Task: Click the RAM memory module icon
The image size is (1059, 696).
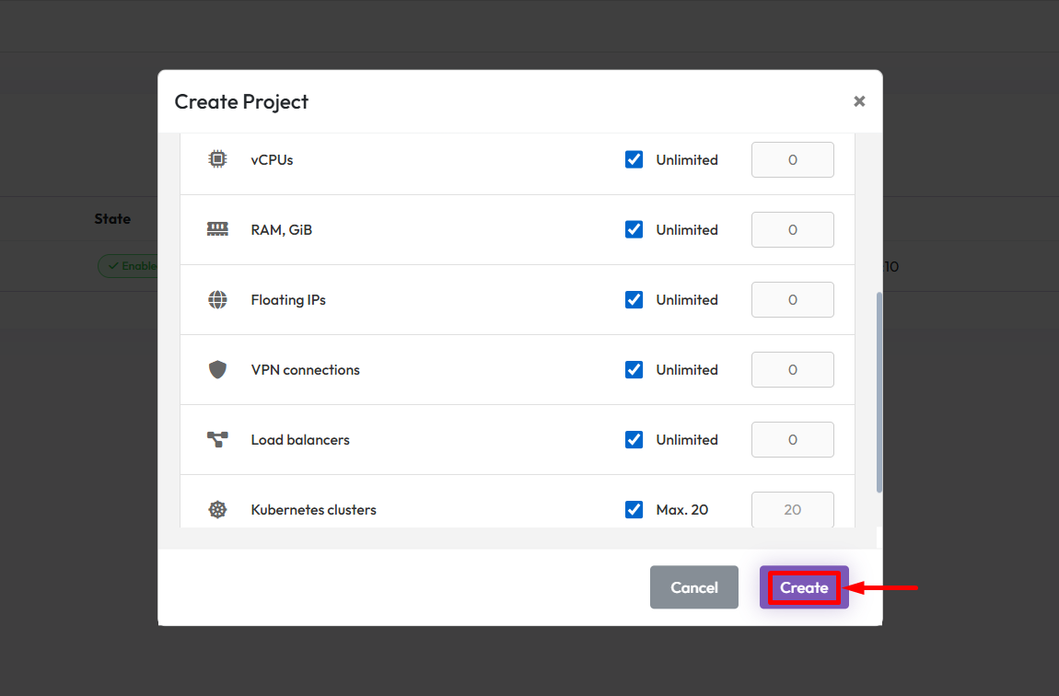Action: (217, 229)
